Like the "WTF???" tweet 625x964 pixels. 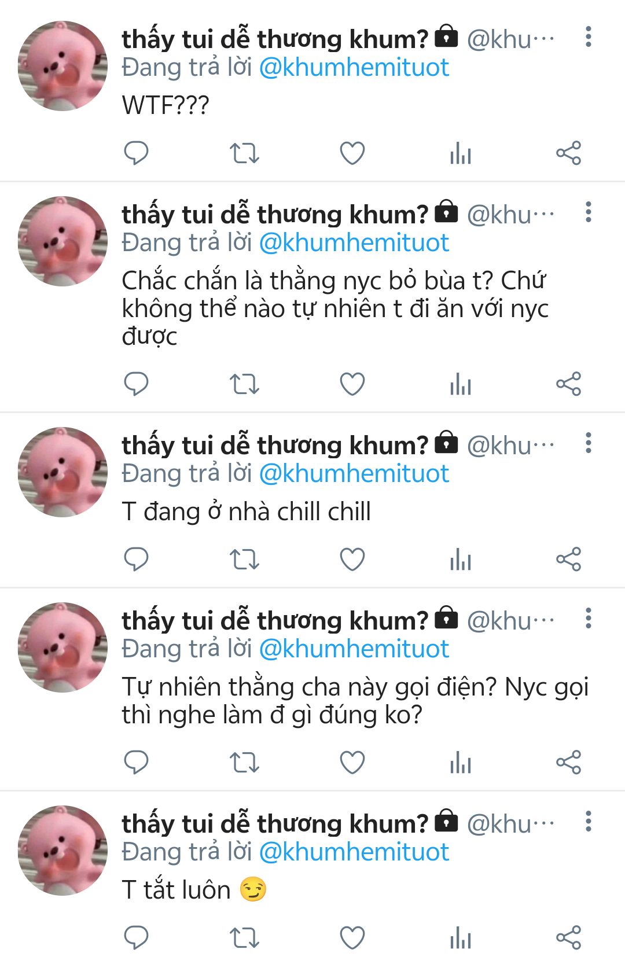pyautogui.click(x=352, y=153)
